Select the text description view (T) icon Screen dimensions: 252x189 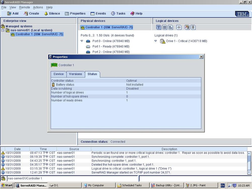tap(159, 27)
